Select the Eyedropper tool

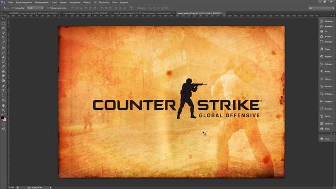pos(3,43)
